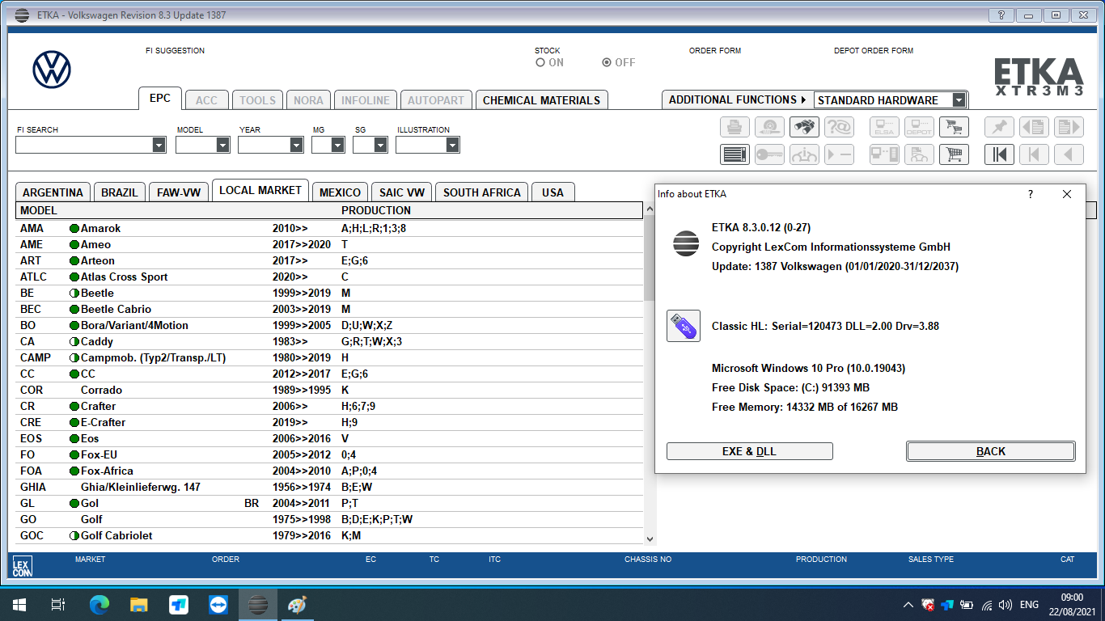Click the parts list view icon
This screenshot has height=621, width=1105.
(x=735, y=154)
